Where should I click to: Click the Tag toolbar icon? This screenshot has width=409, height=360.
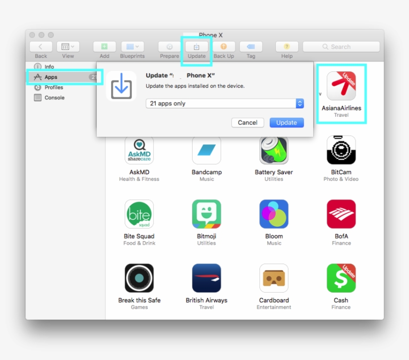251,47
